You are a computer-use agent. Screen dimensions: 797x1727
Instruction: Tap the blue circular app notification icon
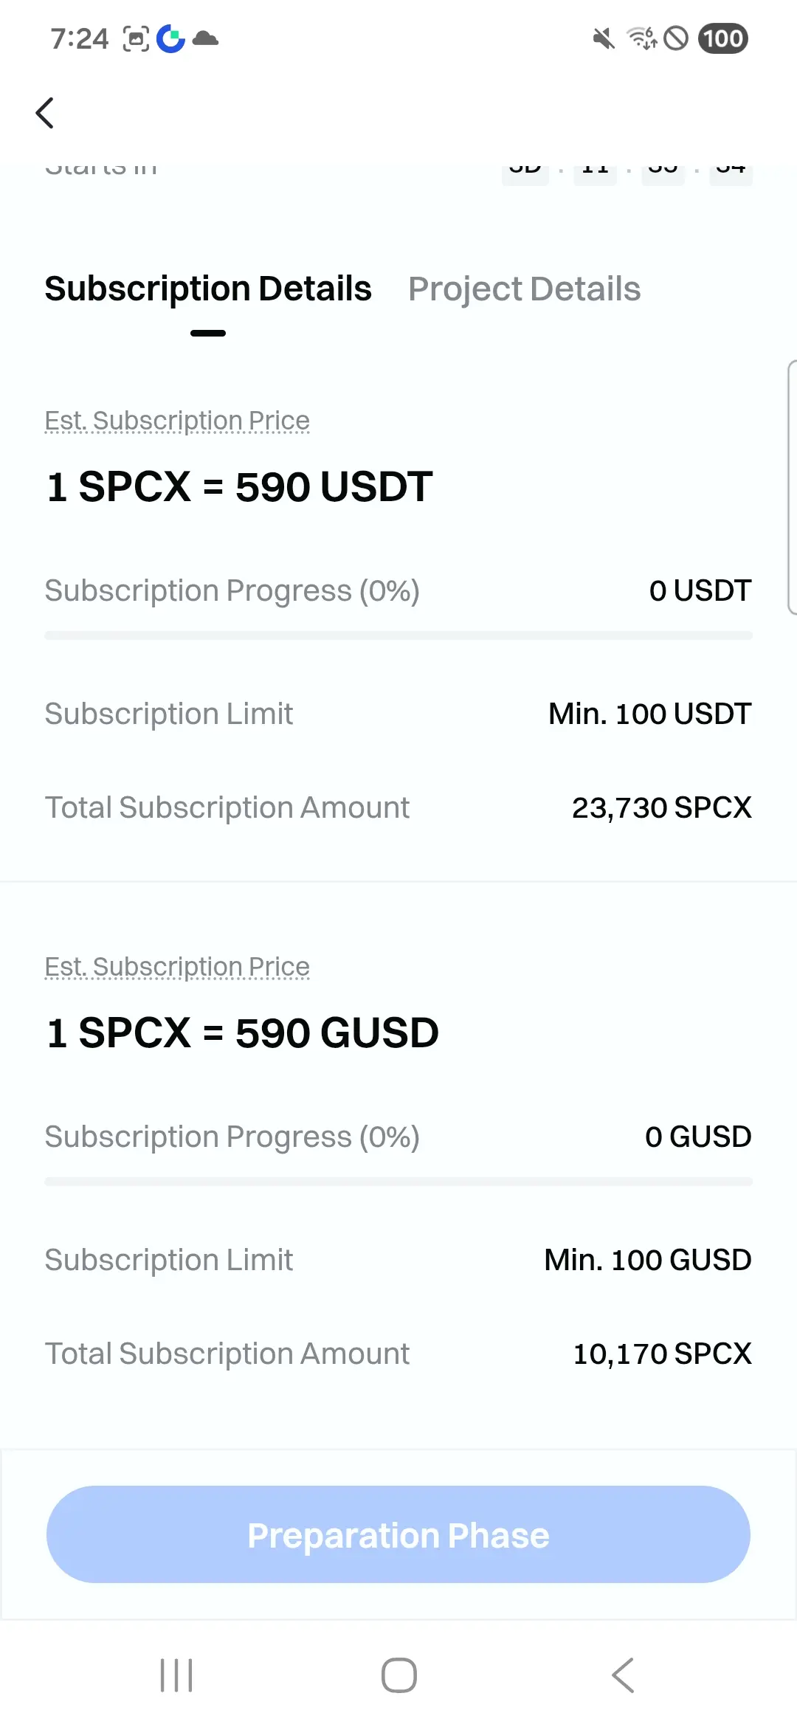coord(170,38)
